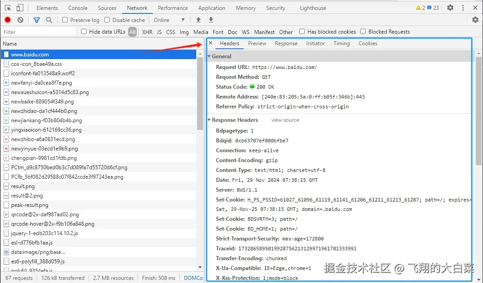Open the Online throttling dropdown
The image size is (483, 283).
[169, 20]
